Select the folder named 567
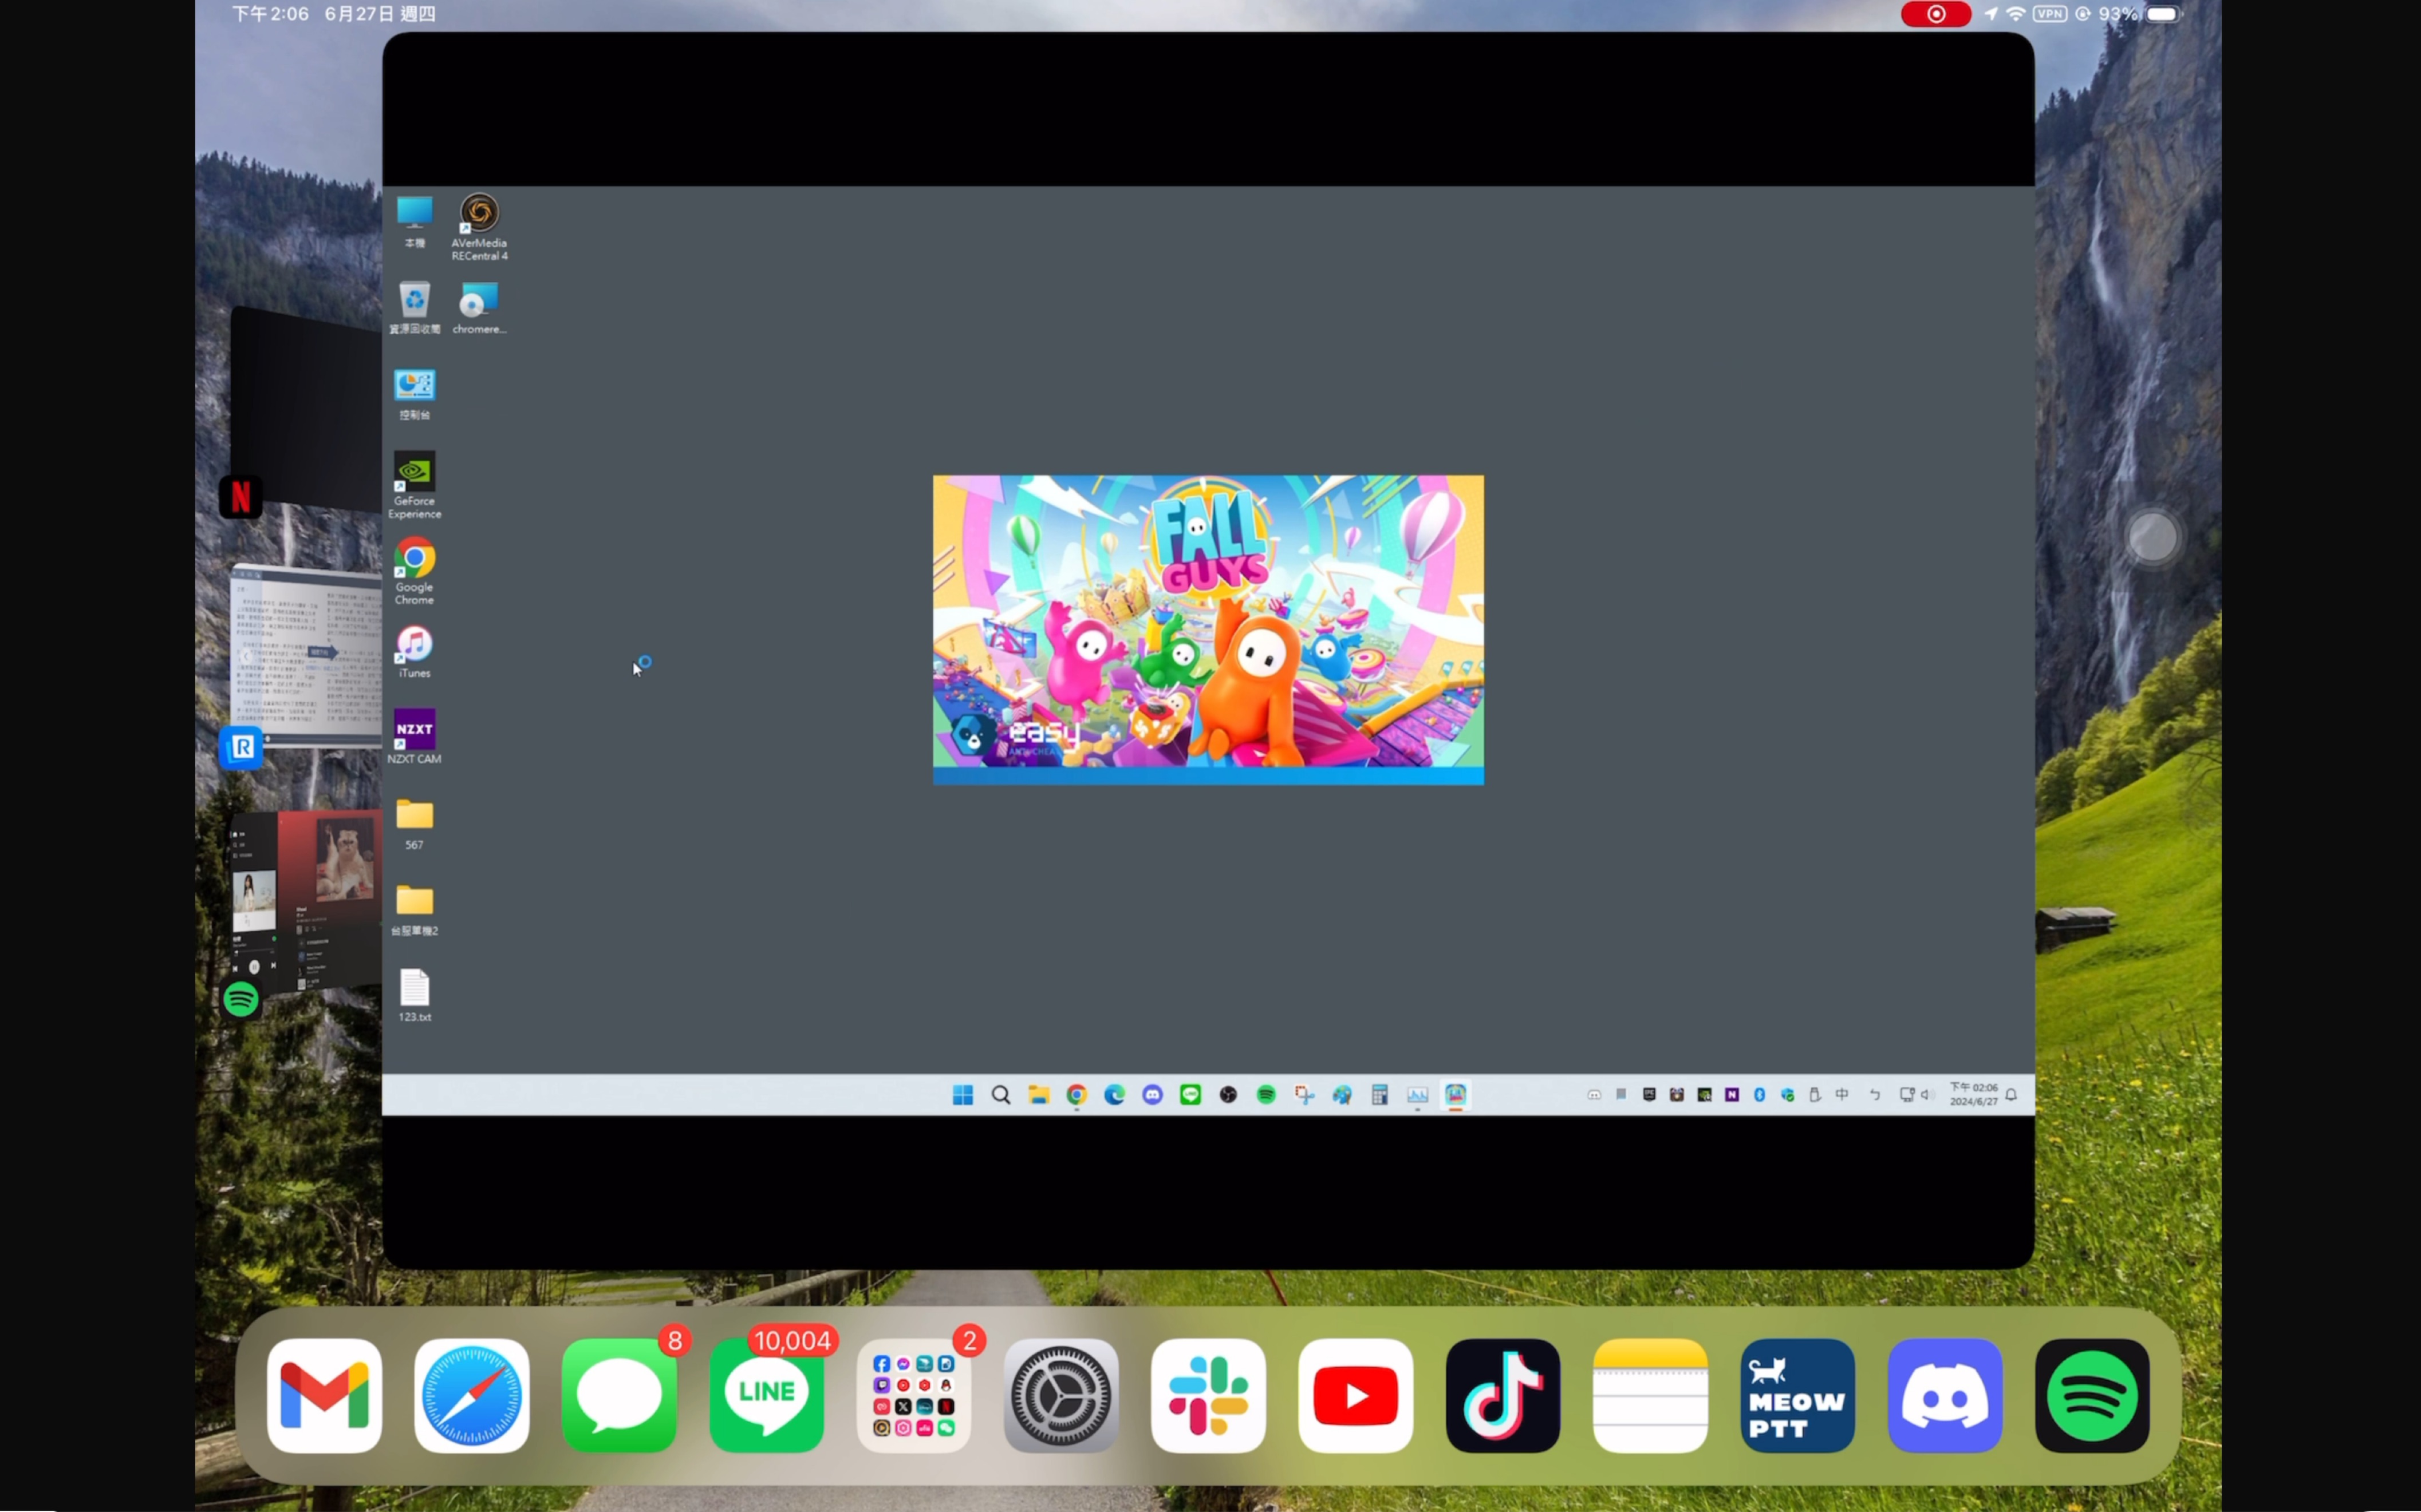This screenshot has height=1512, width=2421. pos(414,824)
